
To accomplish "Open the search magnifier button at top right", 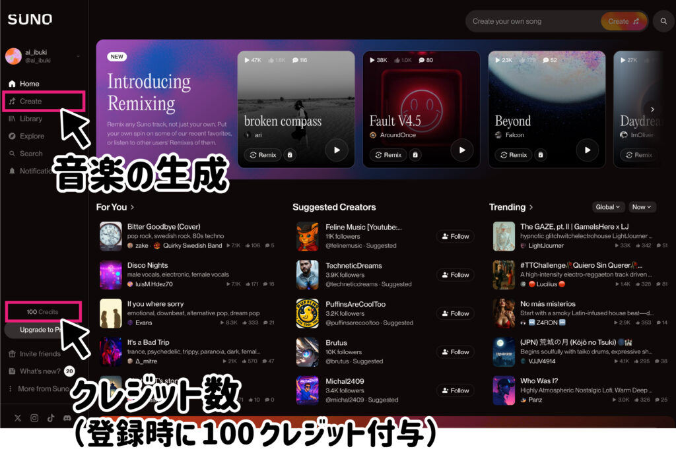I will (x=663, y=21).
